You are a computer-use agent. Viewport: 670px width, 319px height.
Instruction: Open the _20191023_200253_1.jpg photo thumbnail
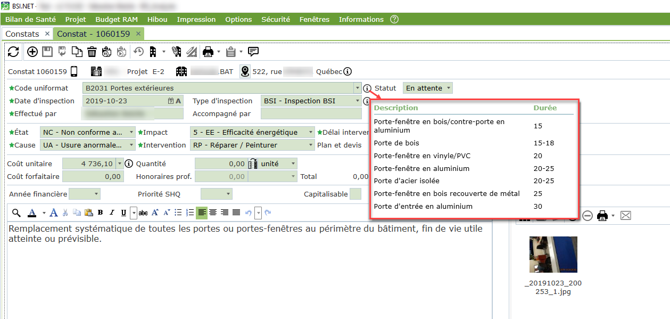click(553, 255)
